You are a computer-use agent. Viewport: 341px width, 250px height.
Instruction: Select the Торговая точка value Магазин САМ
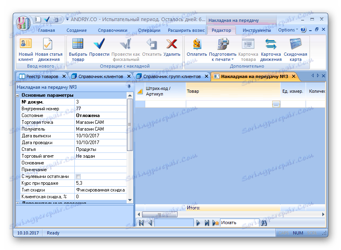(x=101, y=122)
